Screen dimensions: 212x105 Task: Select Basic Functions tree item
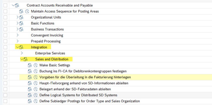click(42, 23)
